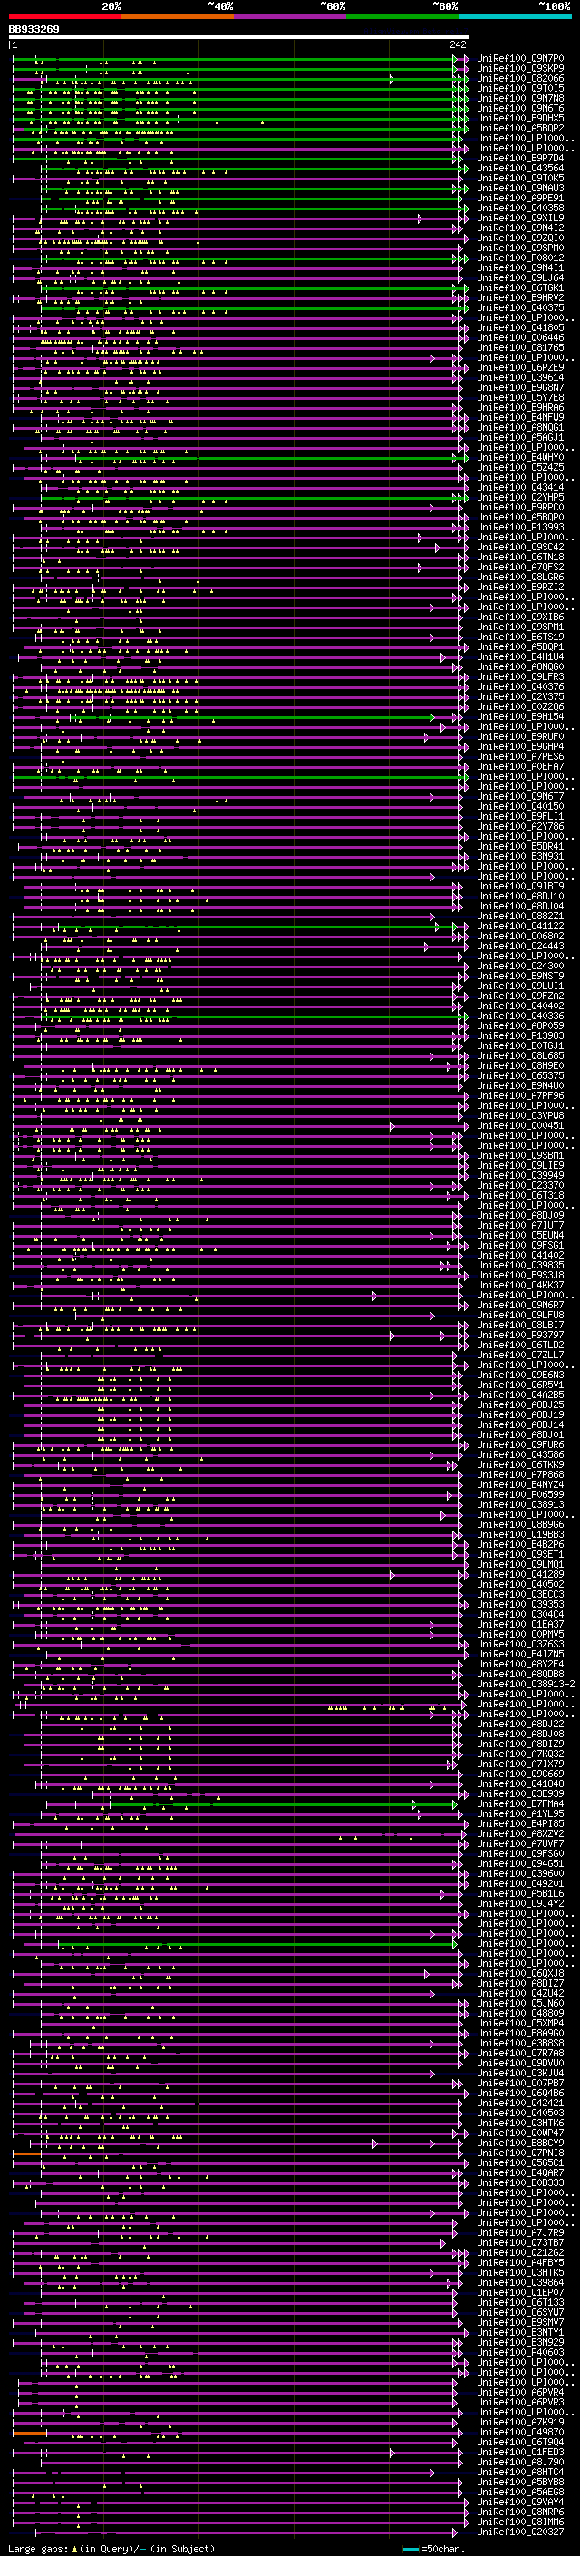Viewport: 580px width, 2556px height.
Task: Select label UniRef100_Q41289
Action: (520, 1574)
